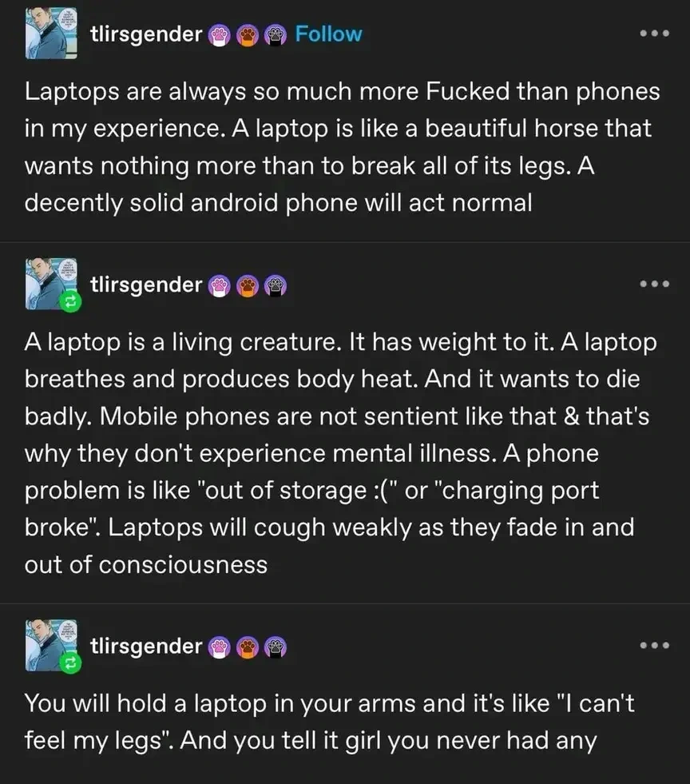Open the options menu on the bottom post
690x784 pixels.
(656, 646)
